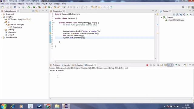Screen dimensions: 194x109
Task: Open dropdown arrow next to Debug button
Action: tap(26, 7)
